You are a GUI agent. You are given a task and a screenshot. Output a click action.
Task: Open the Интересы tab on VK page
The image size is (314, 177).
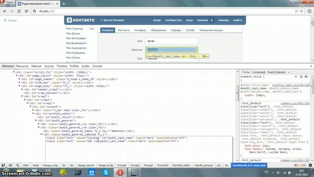click(140, 30)
